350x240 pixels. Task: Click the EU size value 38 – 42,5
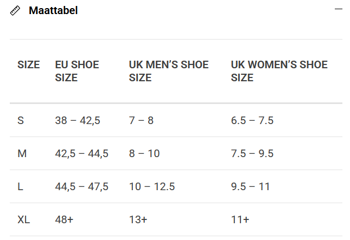point(78,121)
